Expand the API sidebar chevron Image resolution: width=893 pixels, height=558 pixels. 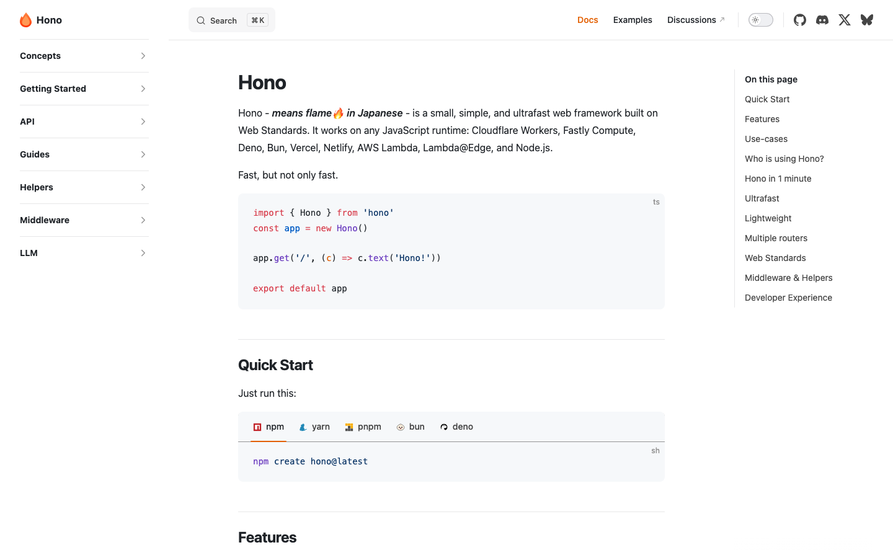[143, 122]
